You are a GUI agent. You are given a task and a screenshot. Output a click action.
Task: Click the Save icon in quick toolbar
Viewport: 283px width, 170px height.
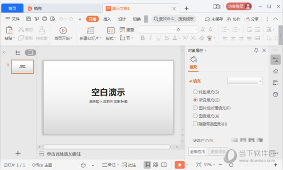pos(28,19)
